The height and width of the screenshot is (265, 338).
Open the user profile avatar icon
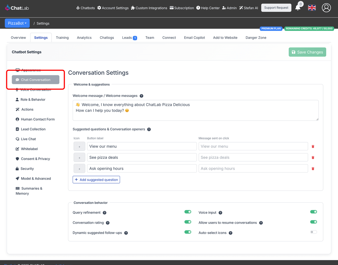(326, 8)
